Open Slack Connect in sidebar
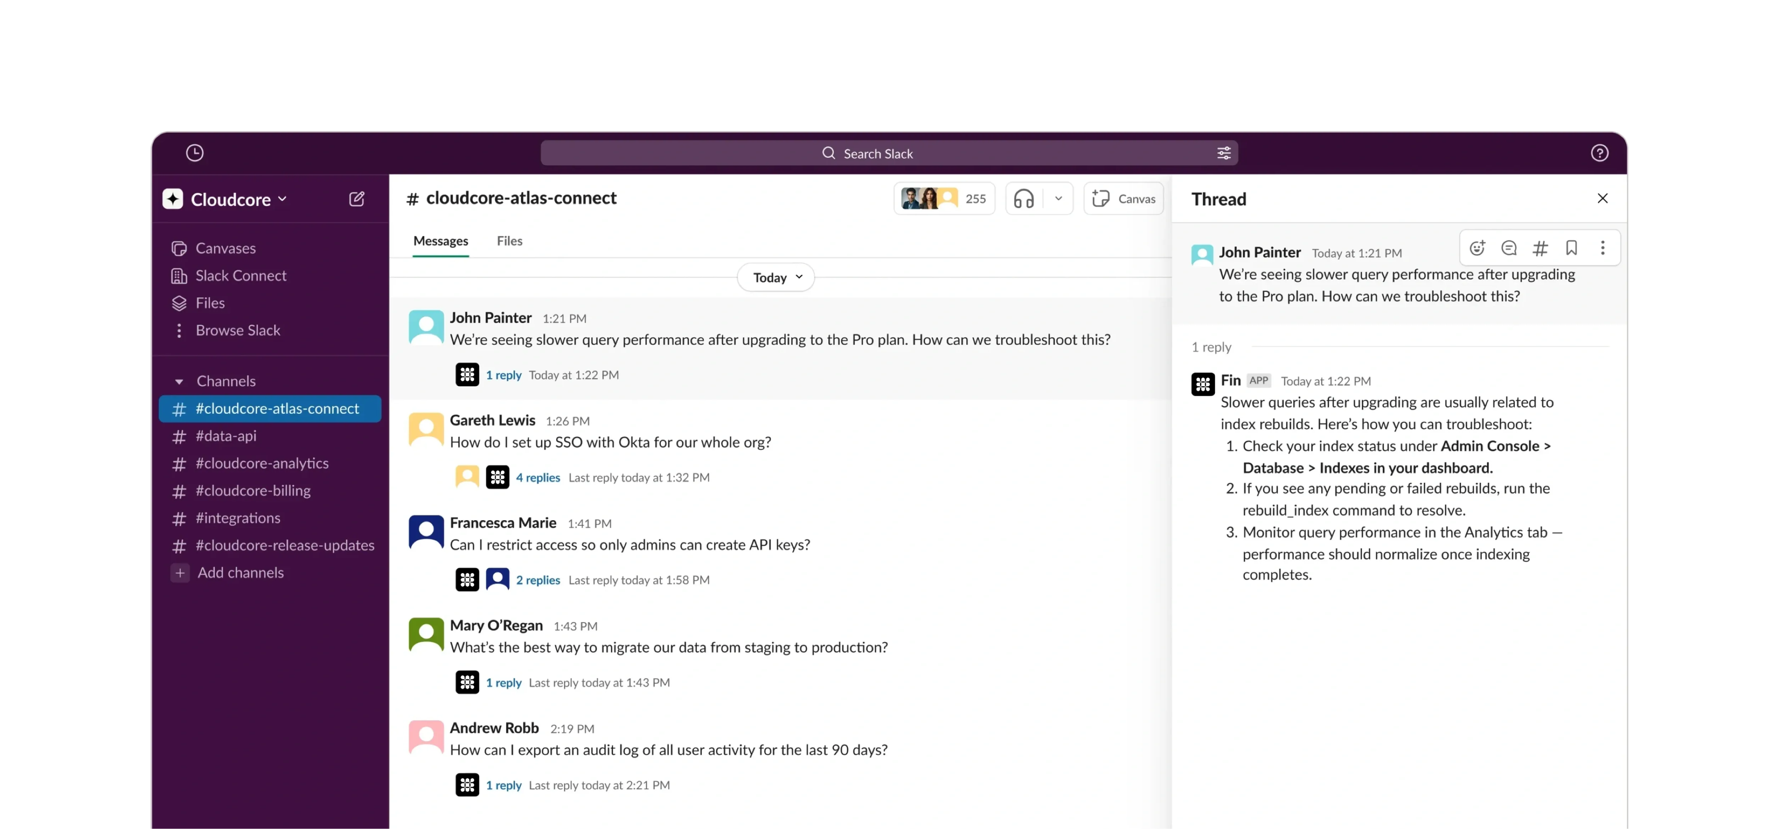1782x829 pixels. 228,275
